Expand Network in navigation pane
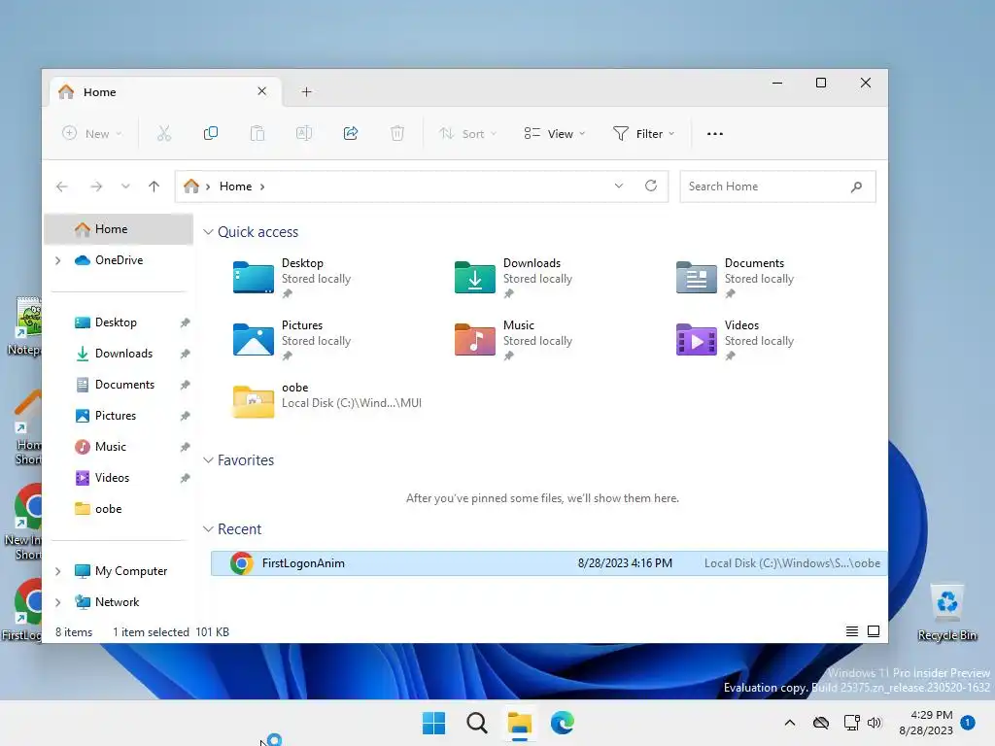The width and height of the screenshot is (995, 746). tap(57, 602)
